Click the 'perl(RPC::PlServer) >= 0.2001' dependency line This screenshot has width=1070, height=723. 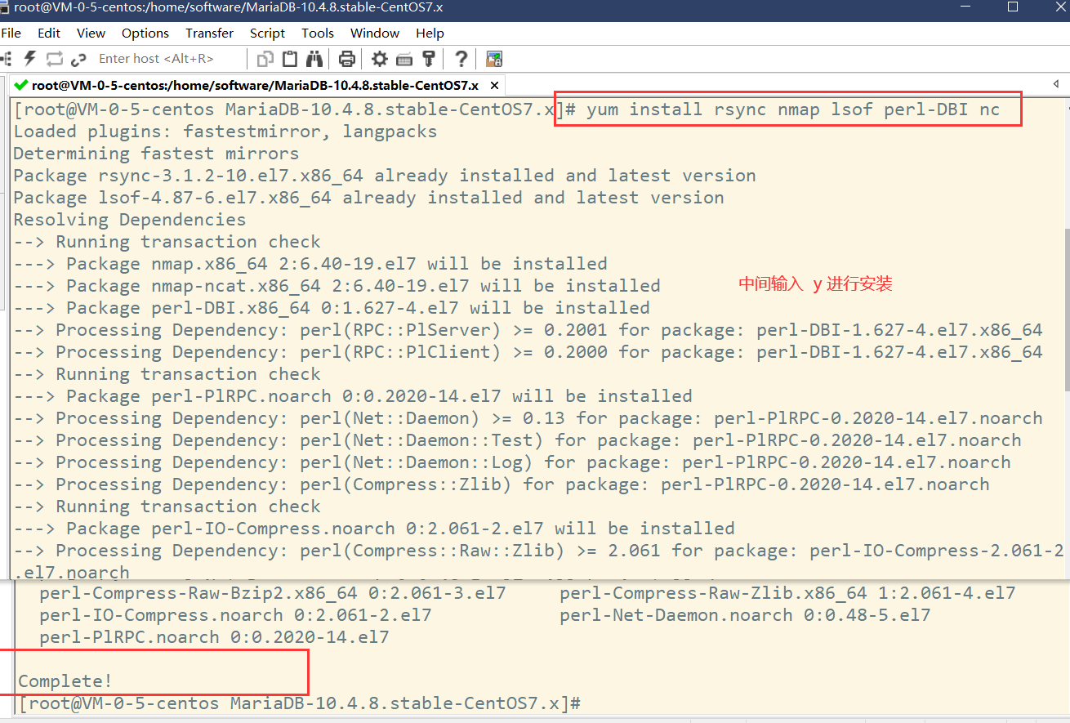[528, 330]
